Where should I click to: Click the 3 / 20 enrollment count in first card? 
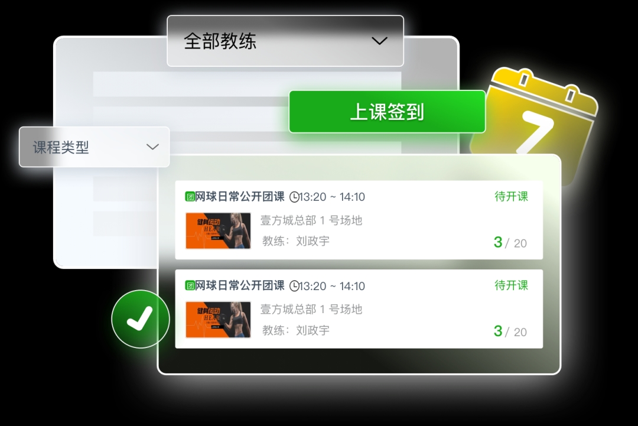pos(510,242)
